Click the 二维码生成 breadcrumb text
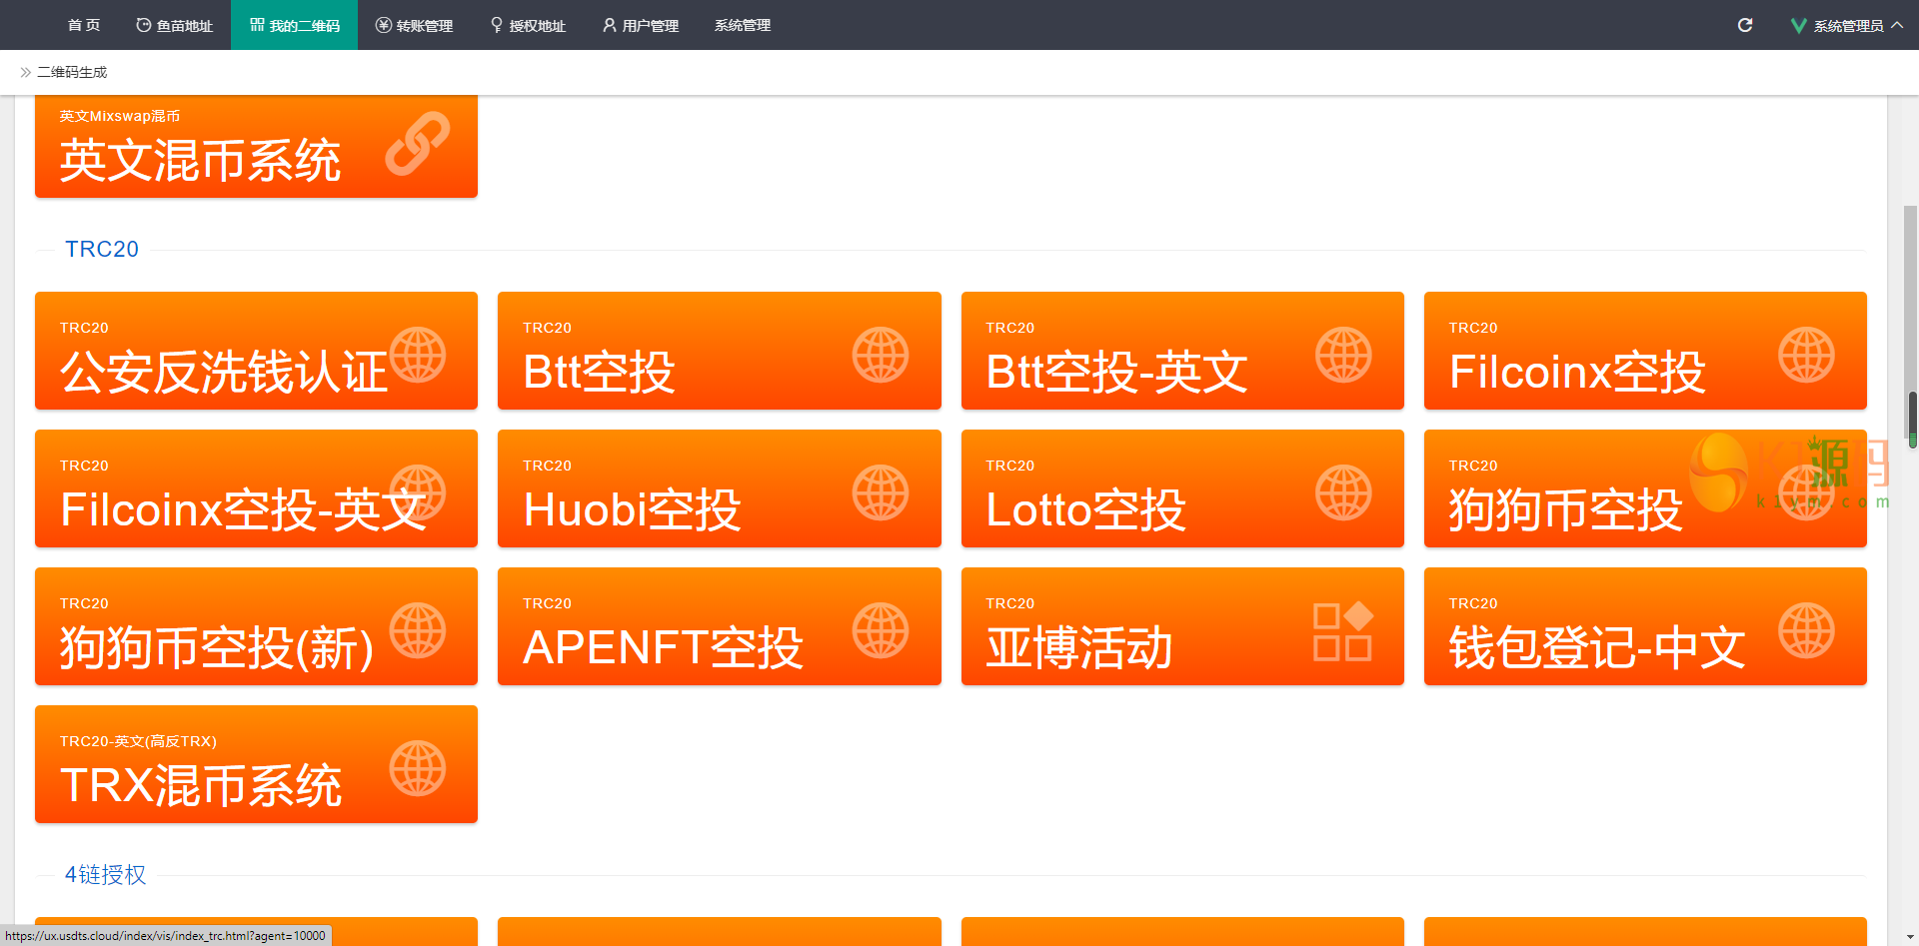Viewport: 1919px width, 946px height. click(72, 72)
